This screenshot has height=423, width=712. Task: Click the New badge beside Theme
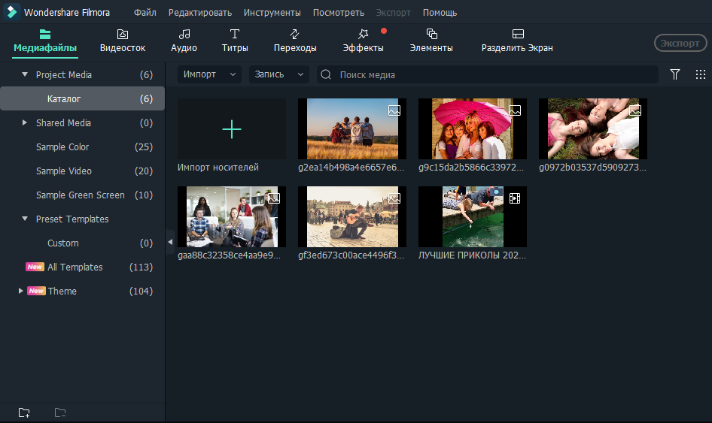[36, 291]
